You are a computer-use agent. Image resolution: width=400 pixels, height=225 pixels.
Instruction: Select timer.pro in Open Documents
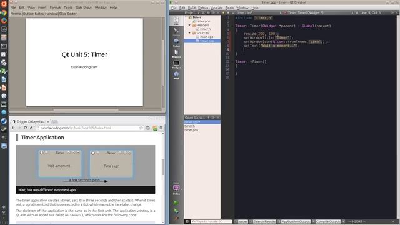pyautogui.click(x=191, y=130)
